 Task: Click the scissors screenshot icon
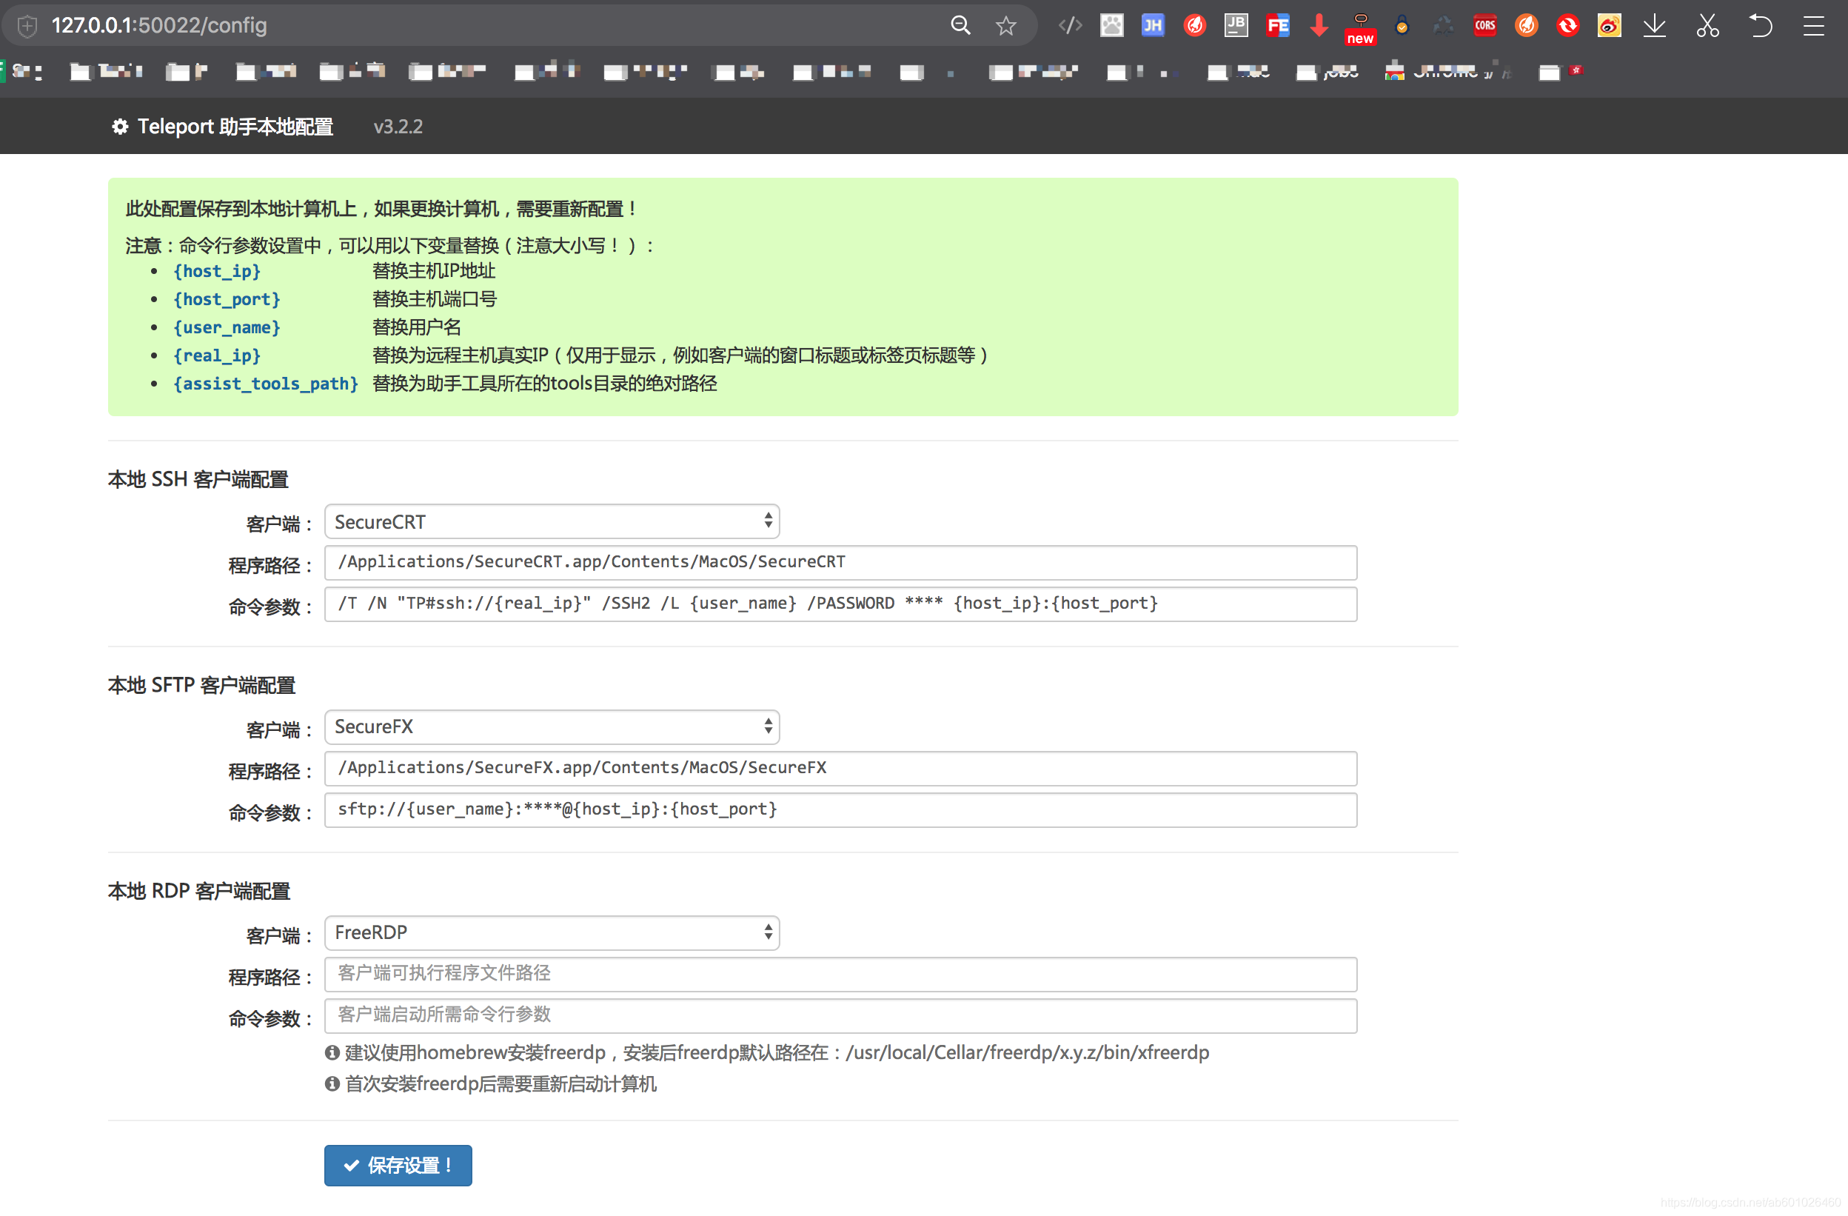pyautogui.click(x=1707, y=26)
